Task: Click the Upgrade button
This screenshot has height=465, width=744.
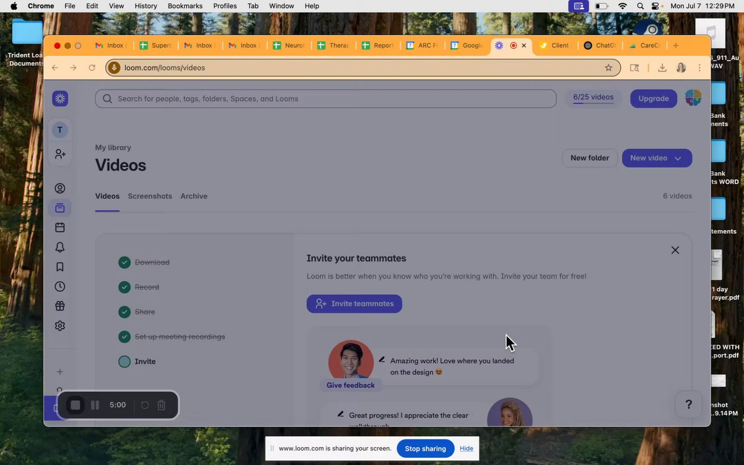Action: [653, 98]
